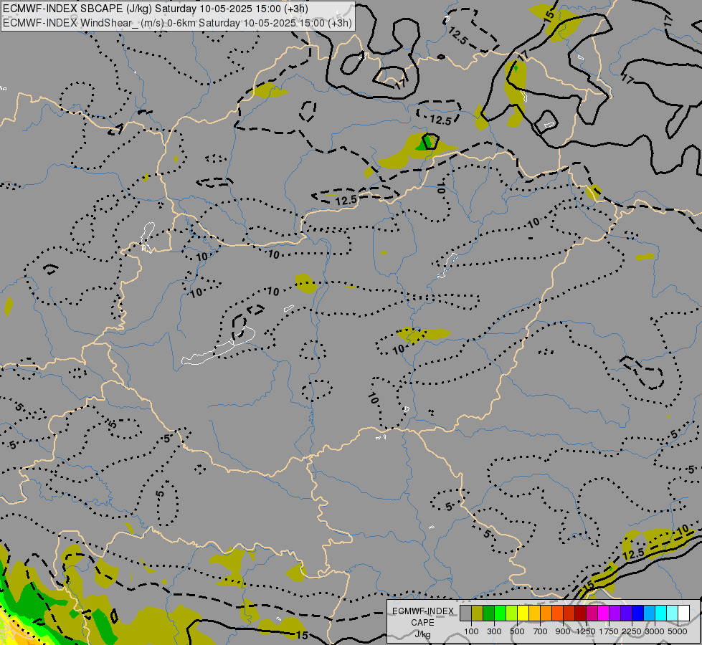702x645 pixels.
Task: Click the gray swatch in CAPE legend
Action: coord(465,613)
